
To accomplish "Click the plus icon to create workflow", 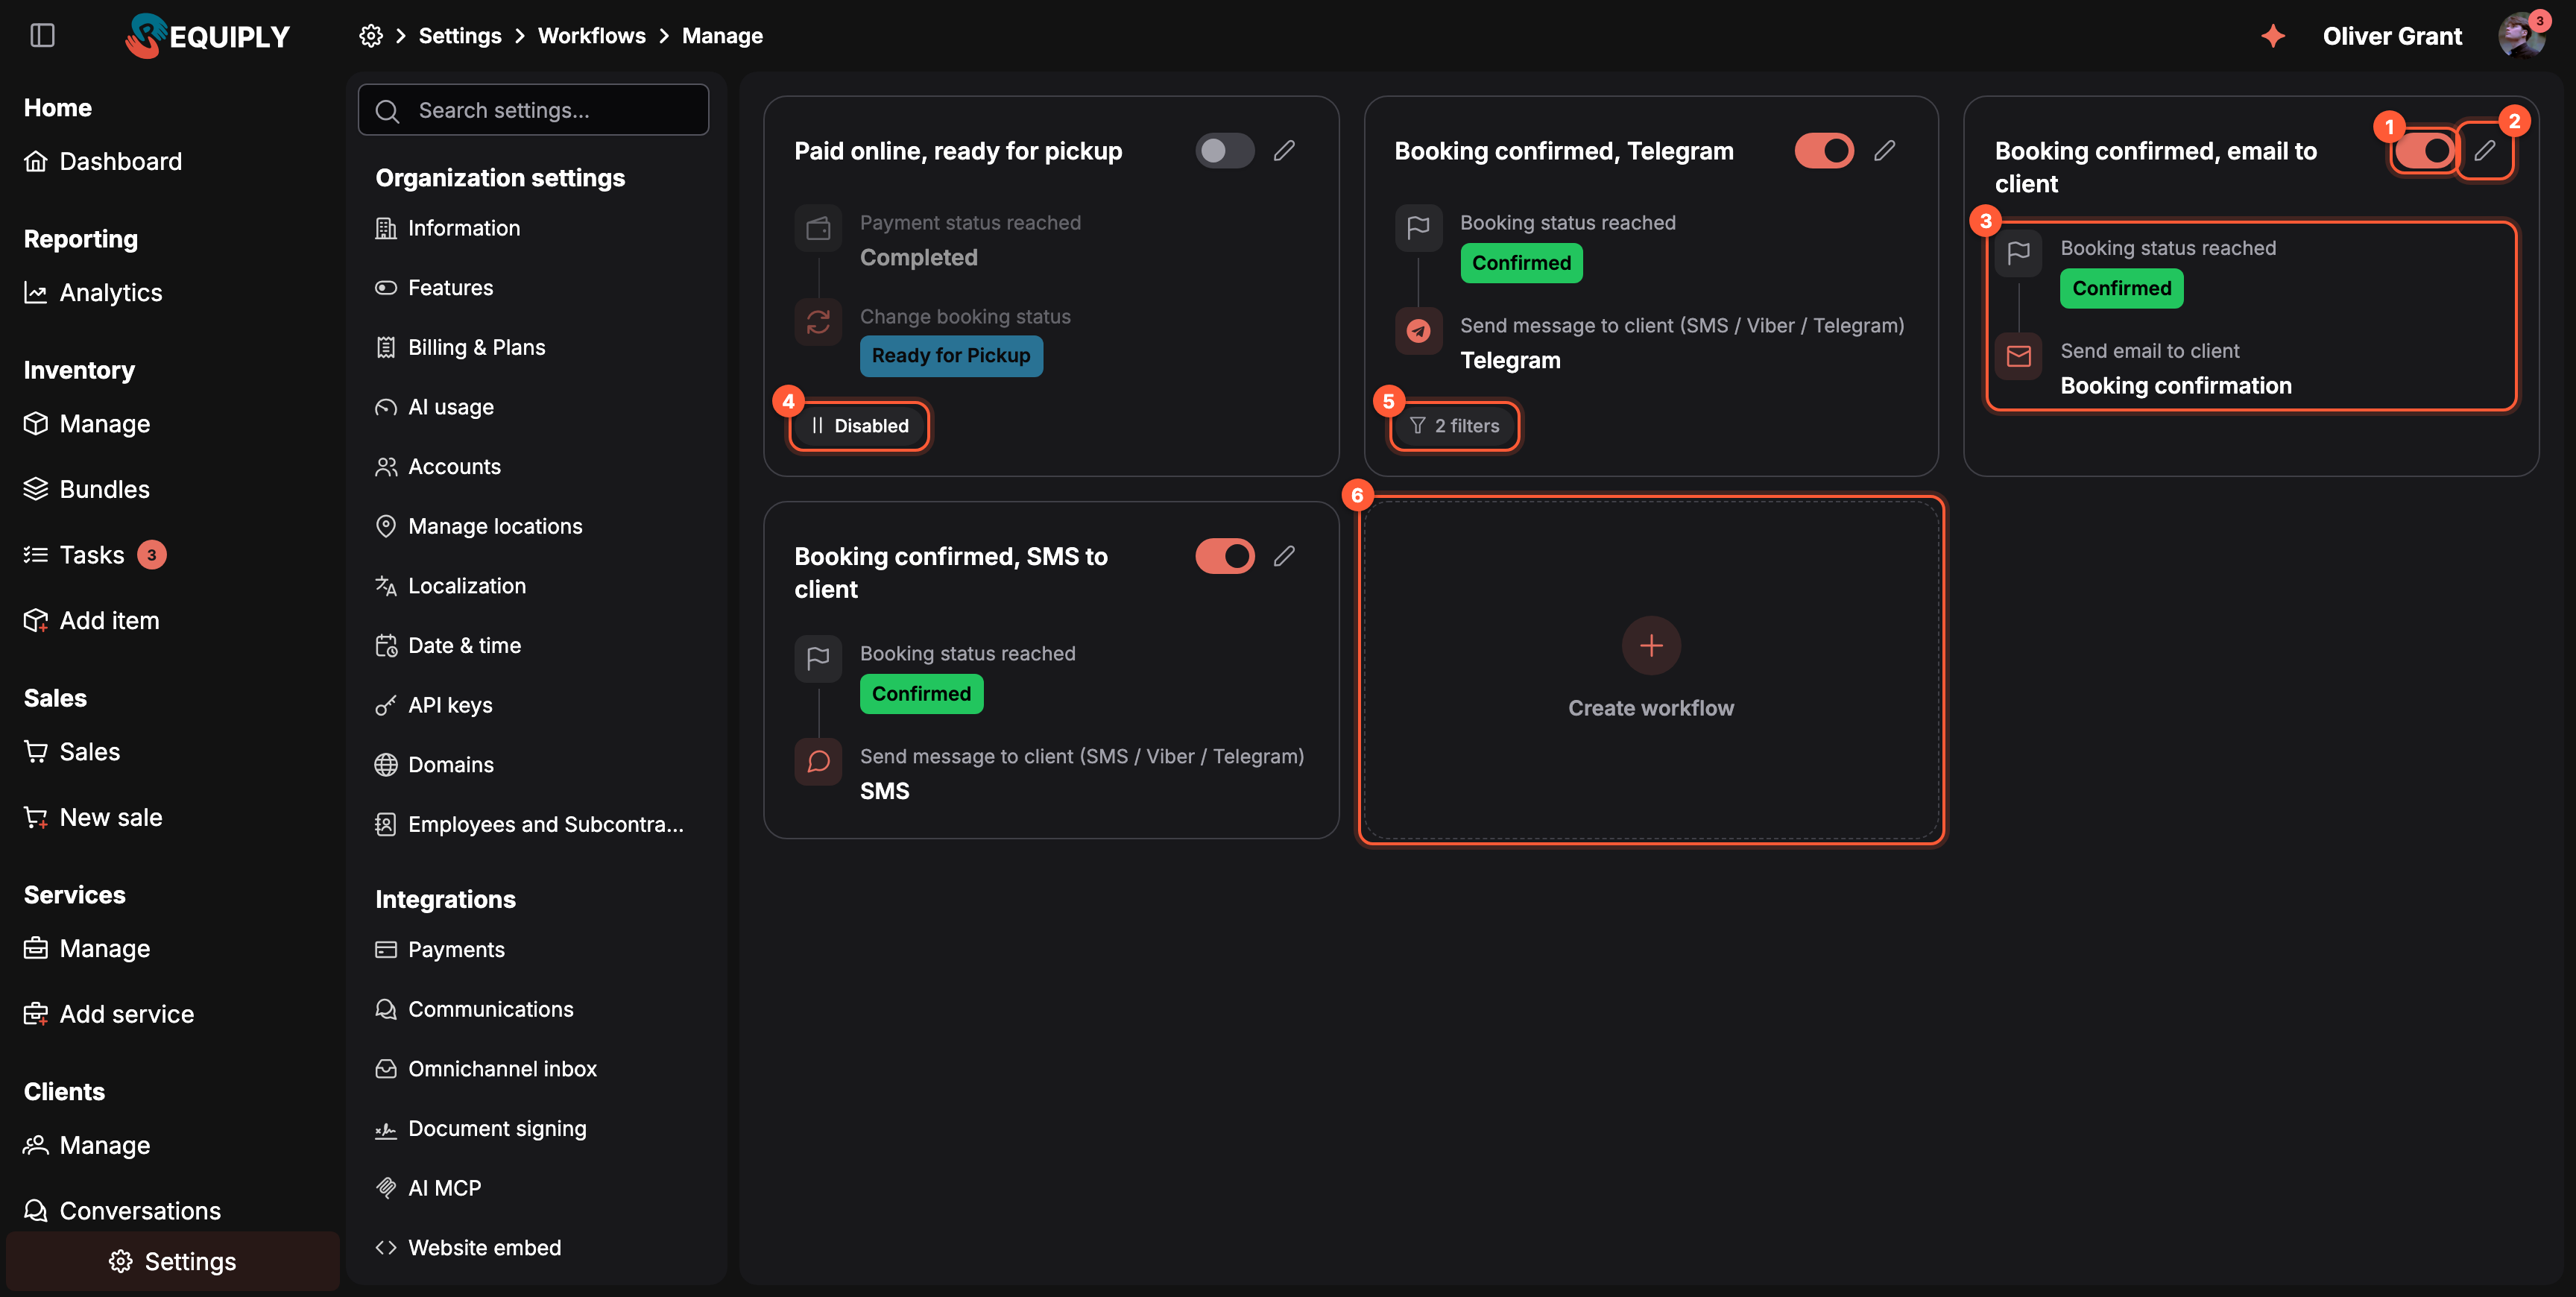I will pyautogui.click(x=1651, y=646).
